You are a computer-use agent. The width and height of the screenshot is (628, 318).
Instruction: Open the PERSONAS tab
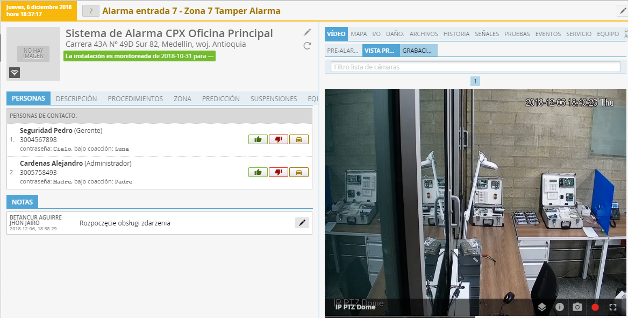28,98
